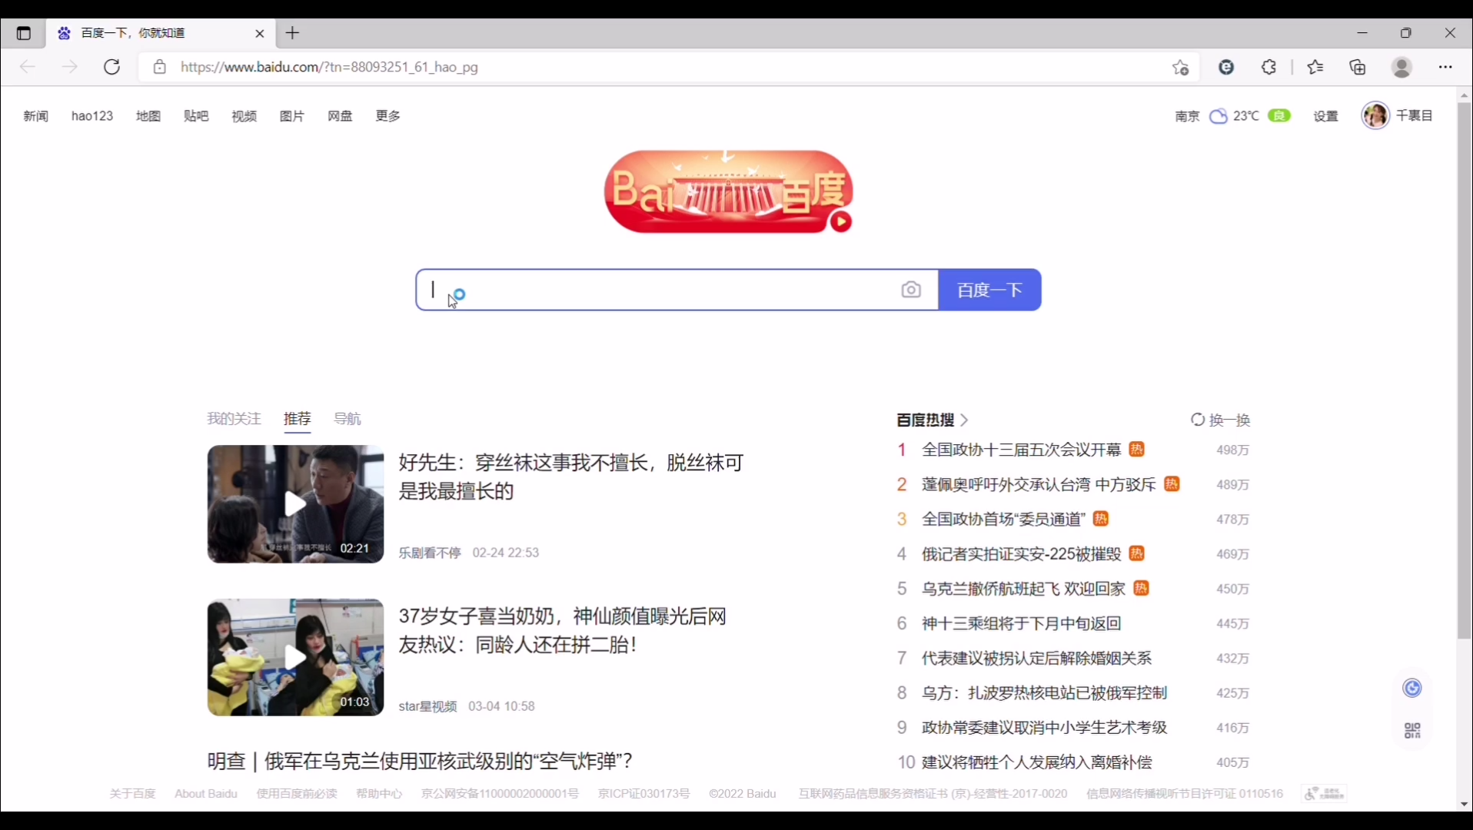Screen dimensions: 1473x830
Task: Click the accessibility icon in the footer
Action: point(1324,794)
